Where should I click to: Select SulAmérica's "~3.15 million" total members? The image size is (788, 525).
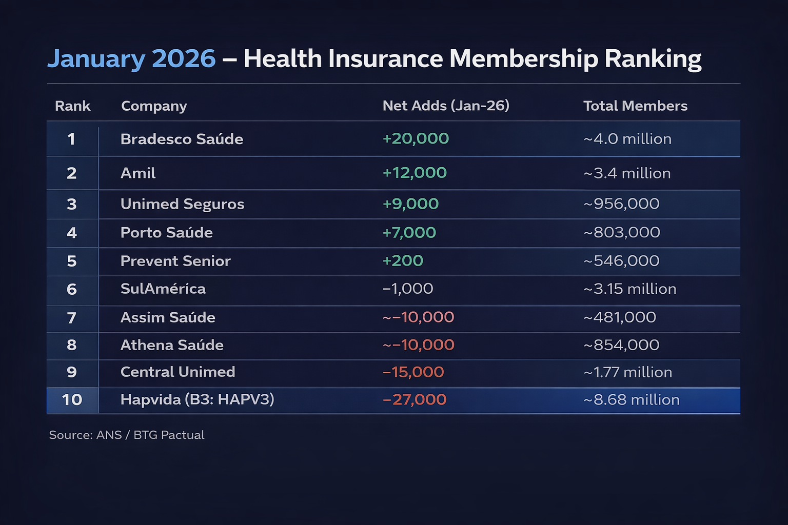pyautogui.click(x=630, y=289)
